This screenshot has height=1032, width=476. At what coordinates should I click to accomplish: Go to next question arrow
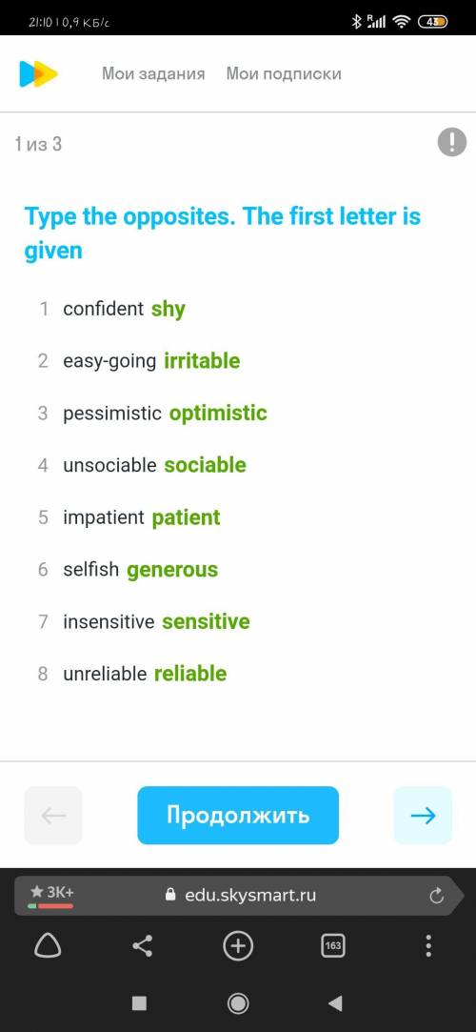423,816
